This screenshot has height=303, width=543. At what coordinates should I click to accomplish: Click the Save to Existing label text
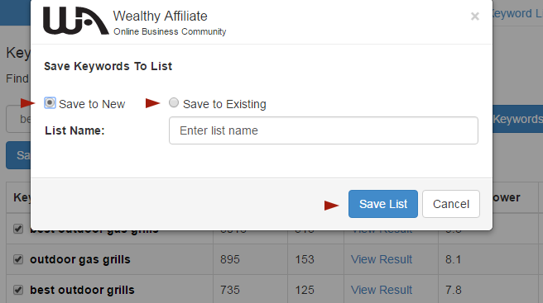point(224,104)
